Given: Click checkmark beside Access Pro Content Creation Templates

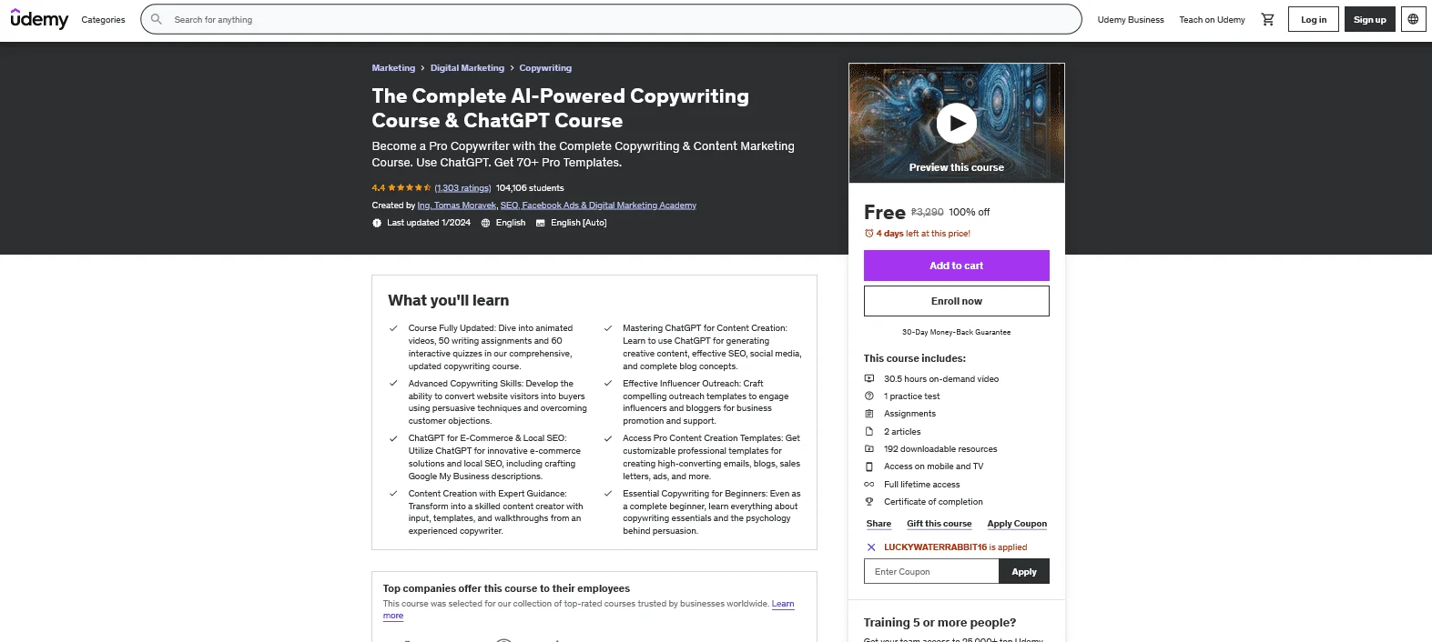Looking at the screenshot, I should pyautogui.click(x=608, y=438).
